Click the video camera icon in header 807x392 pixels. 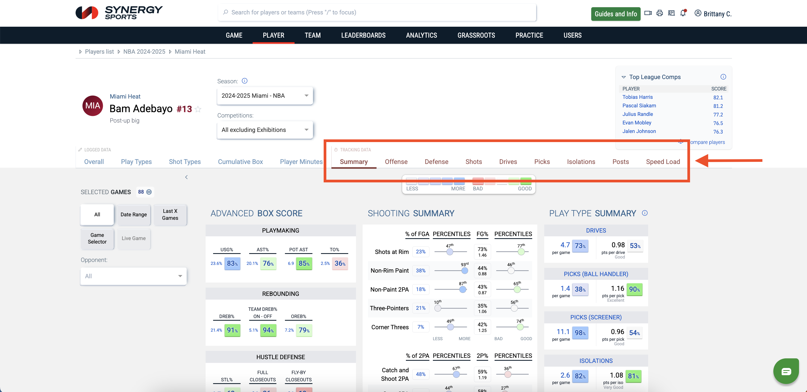[648, 13]
